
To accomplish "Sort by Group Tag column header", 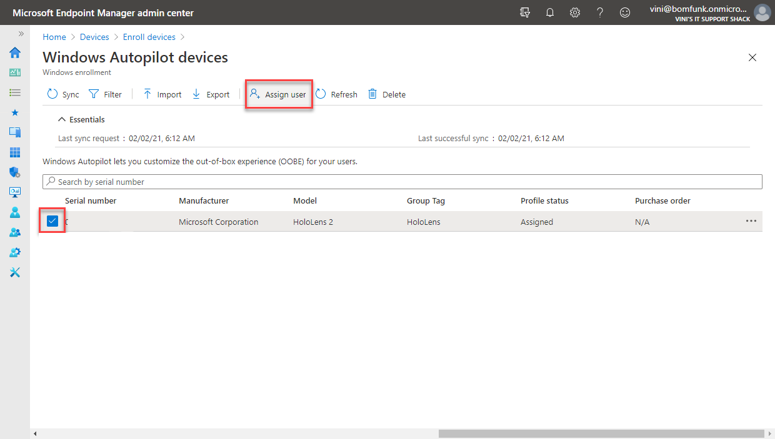I will [x=426, y=200].
